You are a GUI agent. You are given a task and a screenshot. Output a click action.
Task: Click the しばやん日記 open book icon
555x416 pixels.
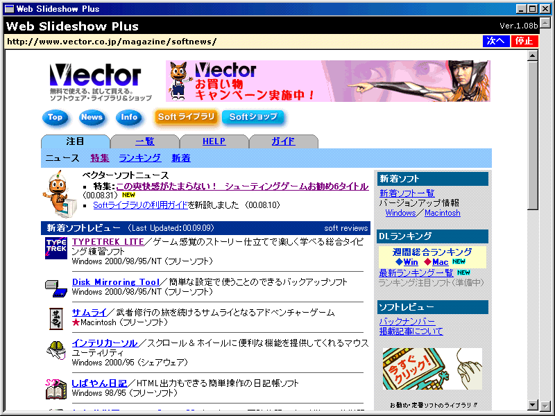coord(56,389)
